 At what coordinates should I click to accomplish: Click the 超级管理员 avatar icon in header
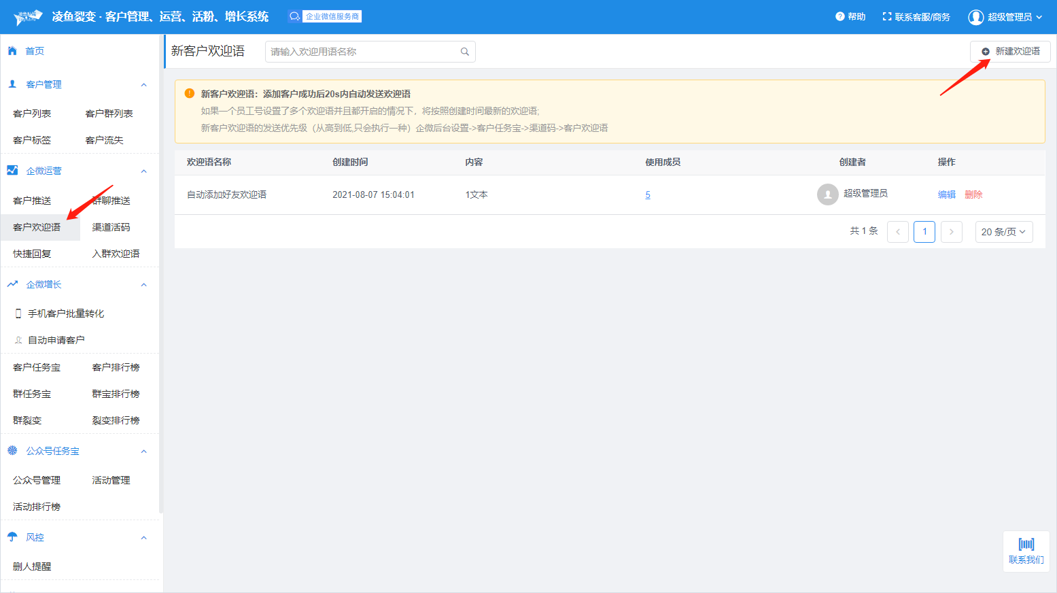(x=976, y=17)
